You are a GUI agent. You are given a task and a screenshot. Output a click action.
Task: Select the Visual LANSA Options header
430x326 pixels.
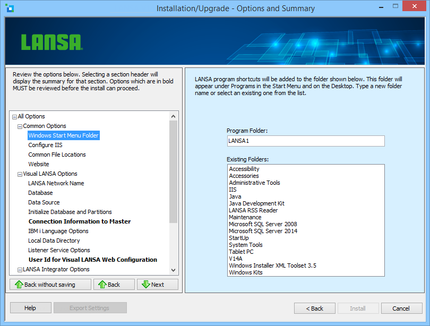(x=50, y=174)
